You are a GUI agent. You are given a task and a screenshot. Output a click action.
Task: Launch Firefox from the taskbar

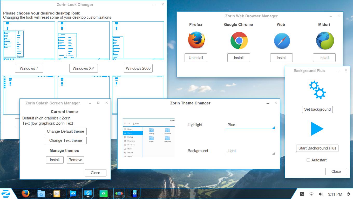point(25,194)
